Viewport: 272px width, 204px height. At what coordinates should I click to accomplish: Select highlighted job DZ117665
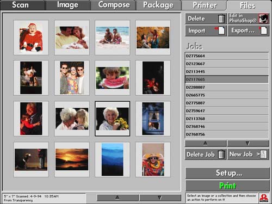[227, 79]
